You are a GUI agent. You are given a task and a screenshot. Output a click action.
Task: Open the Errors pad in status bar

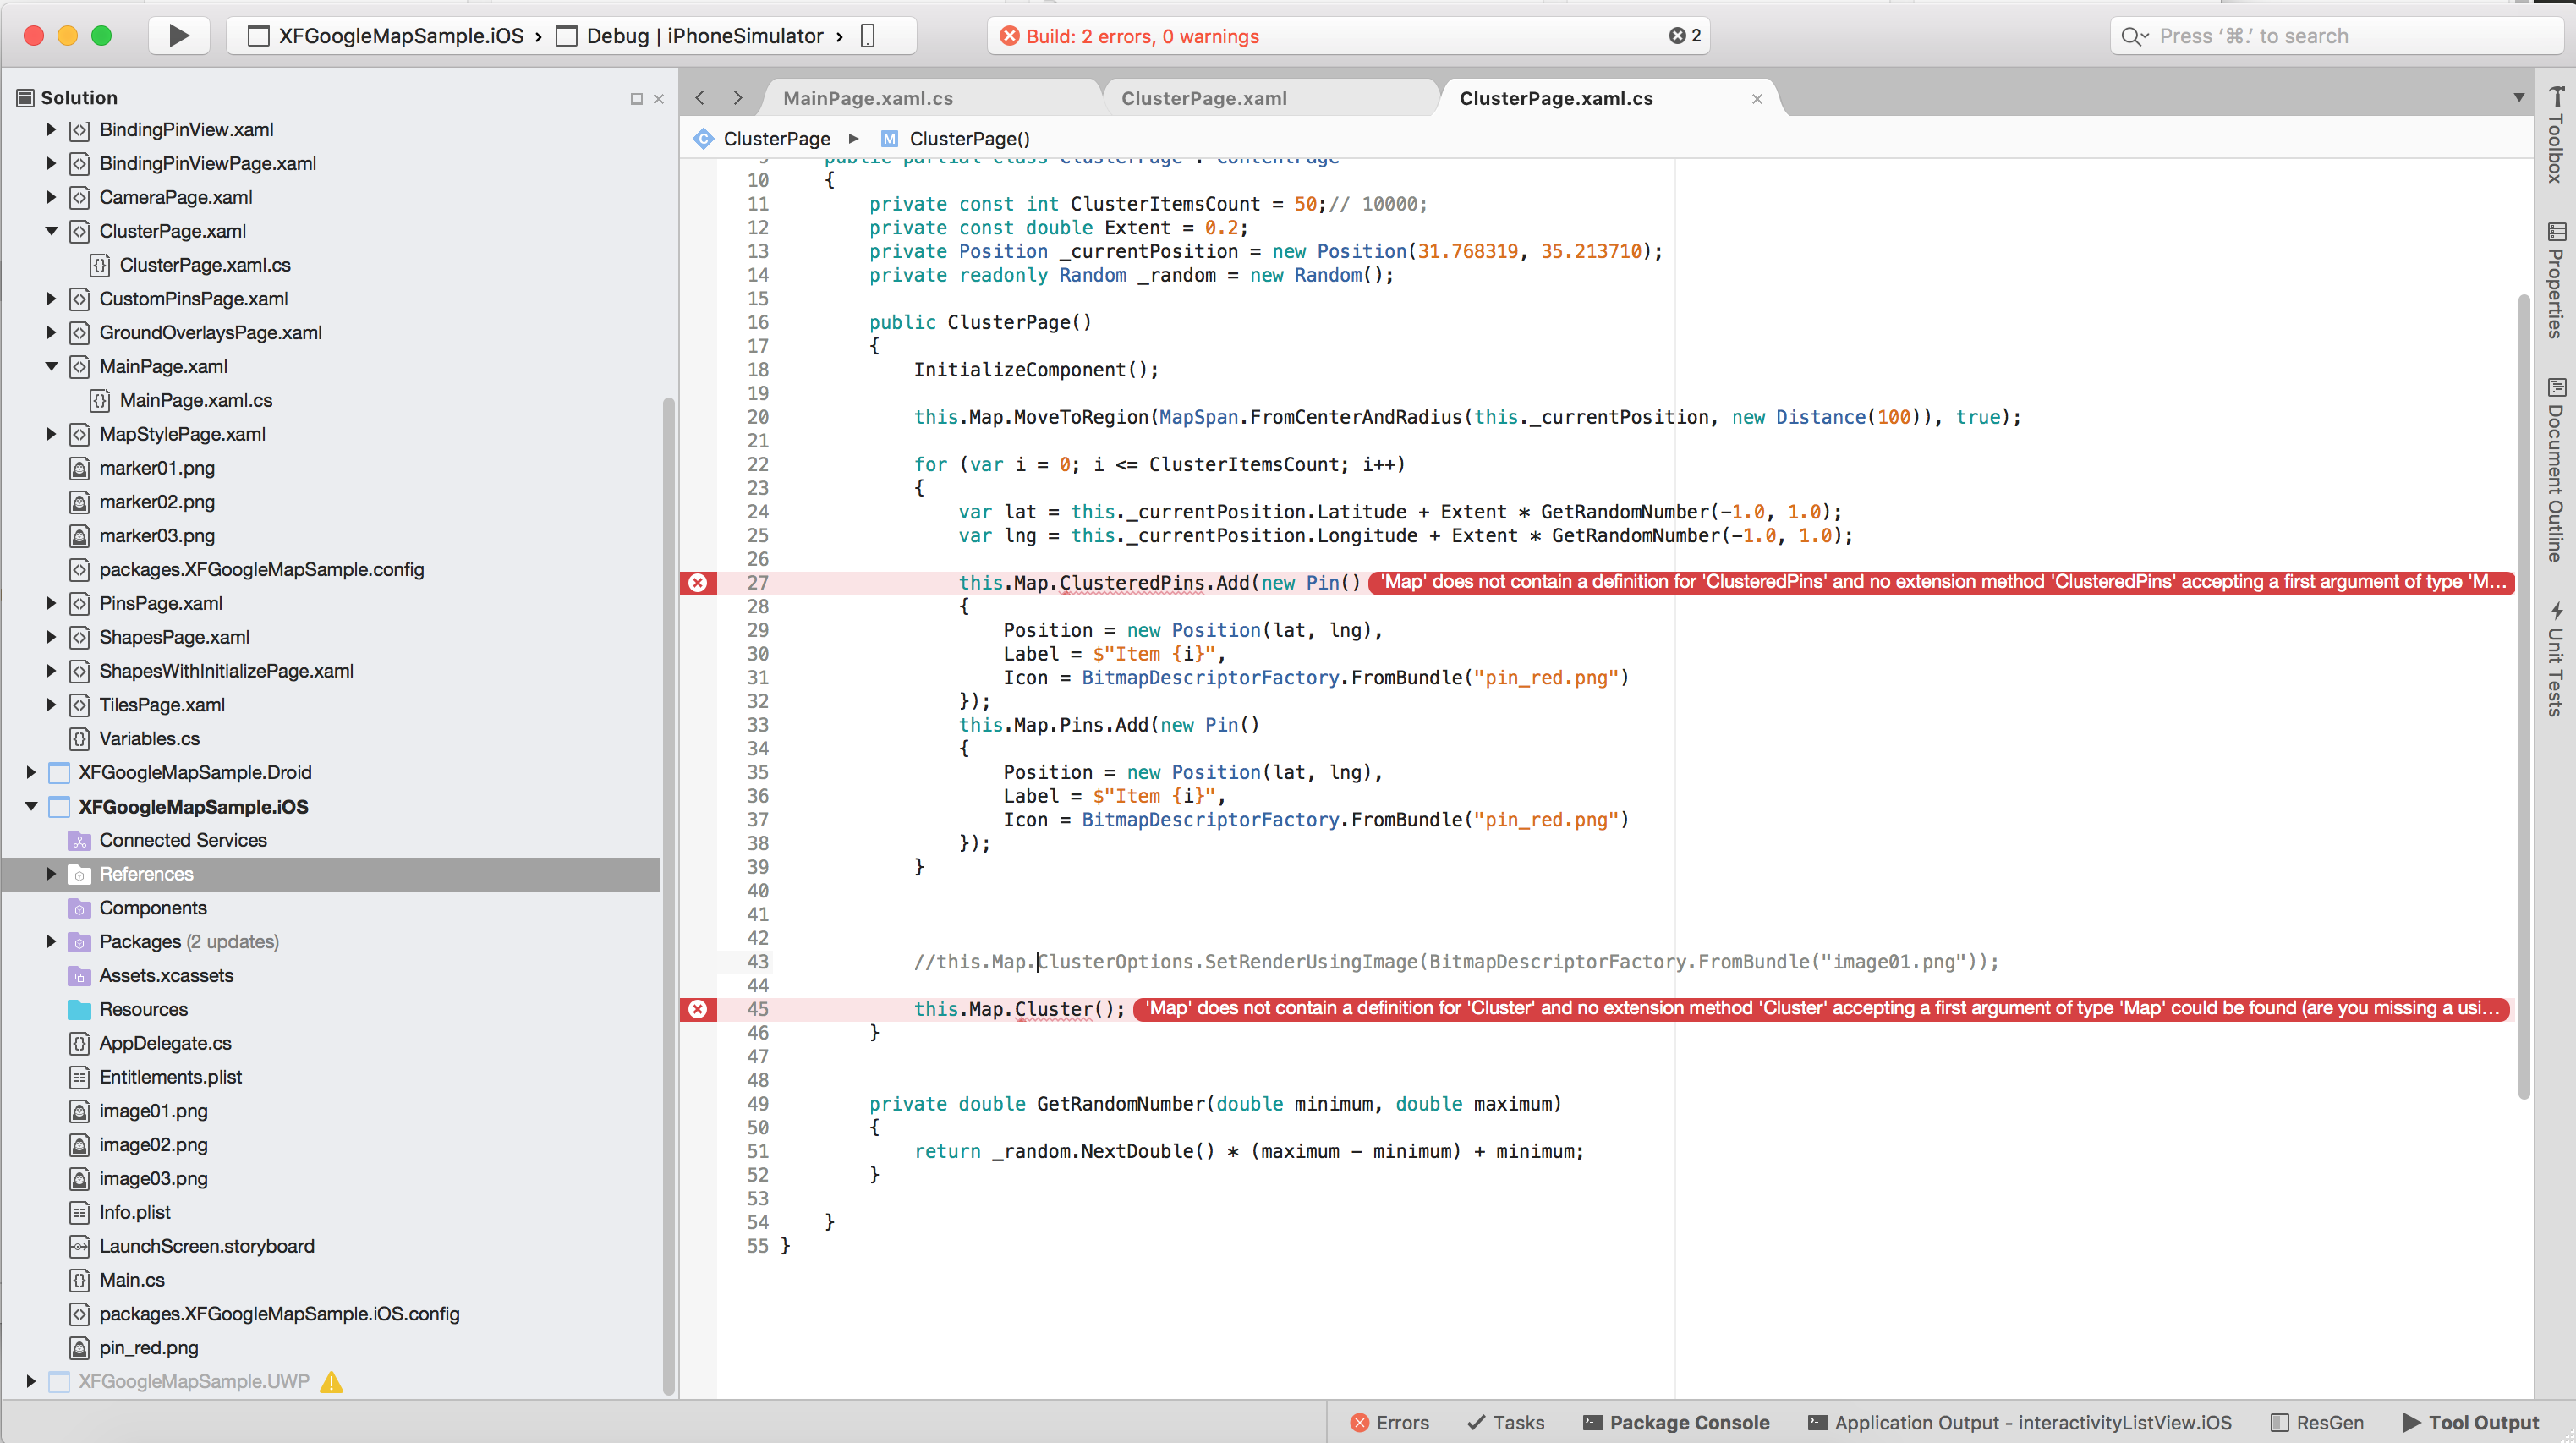tap(1389, 1422)
